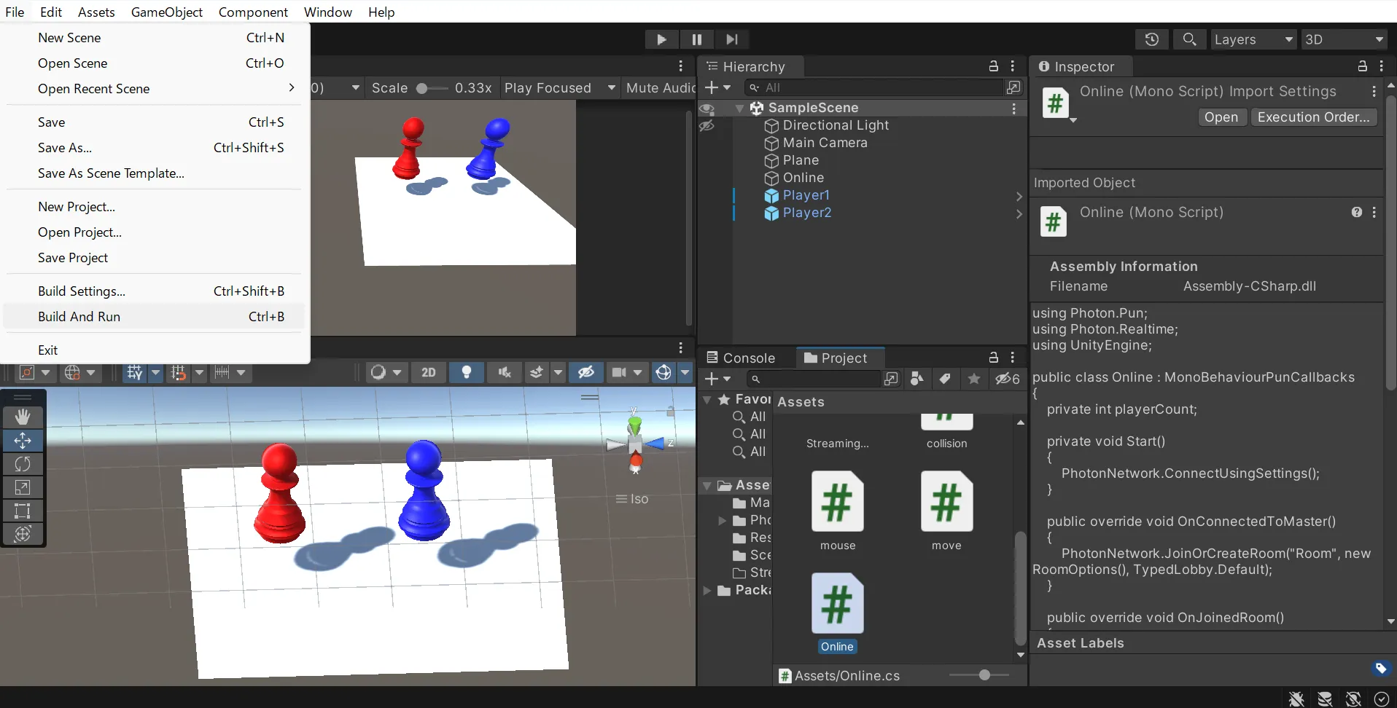Viewport: 1397px width, 708px height.
Task: Select the Move tool
Action: coord(23,440)
